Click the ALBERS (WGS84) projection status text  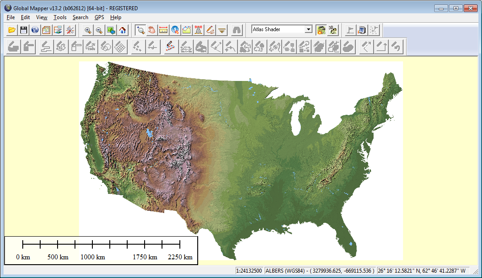(320, 270)
